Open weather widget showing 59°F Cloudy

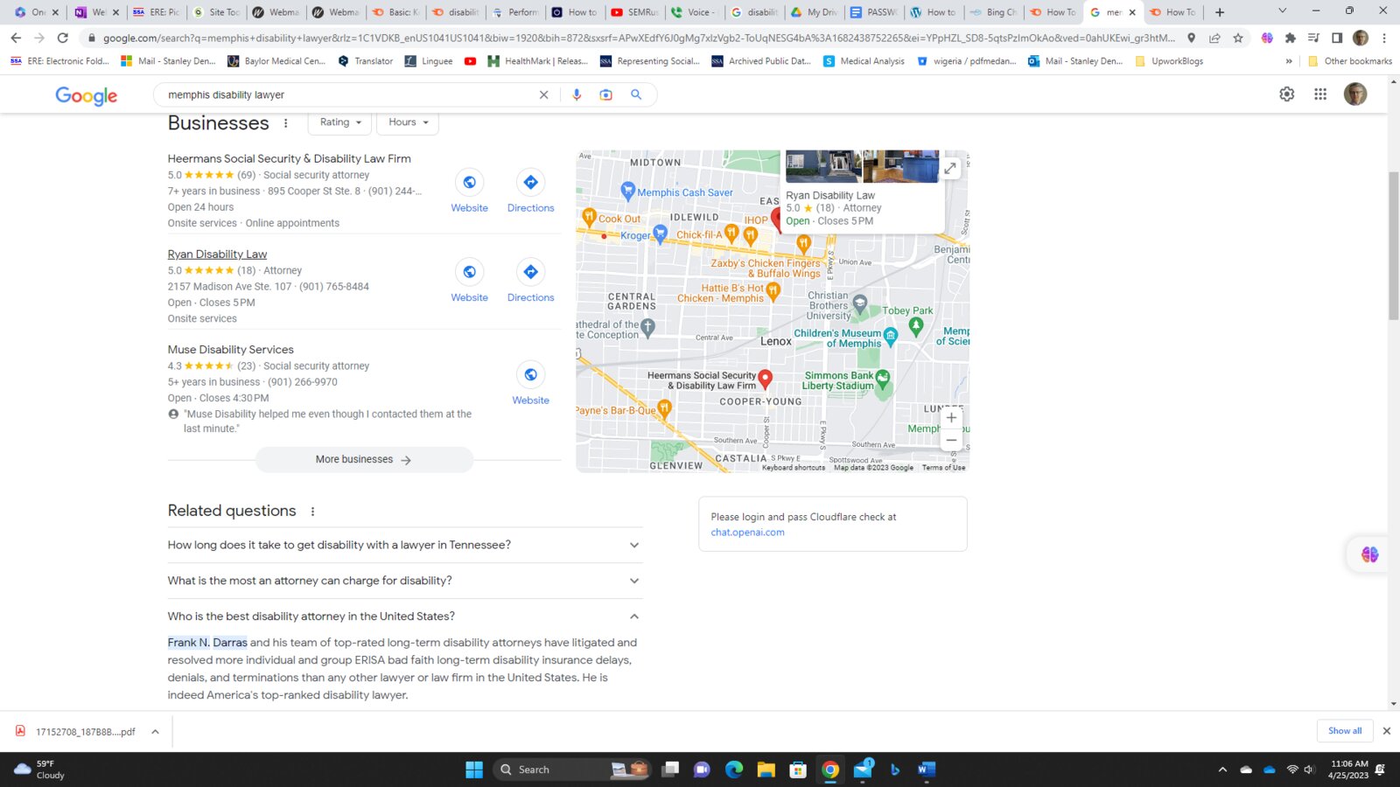[39, 770]
